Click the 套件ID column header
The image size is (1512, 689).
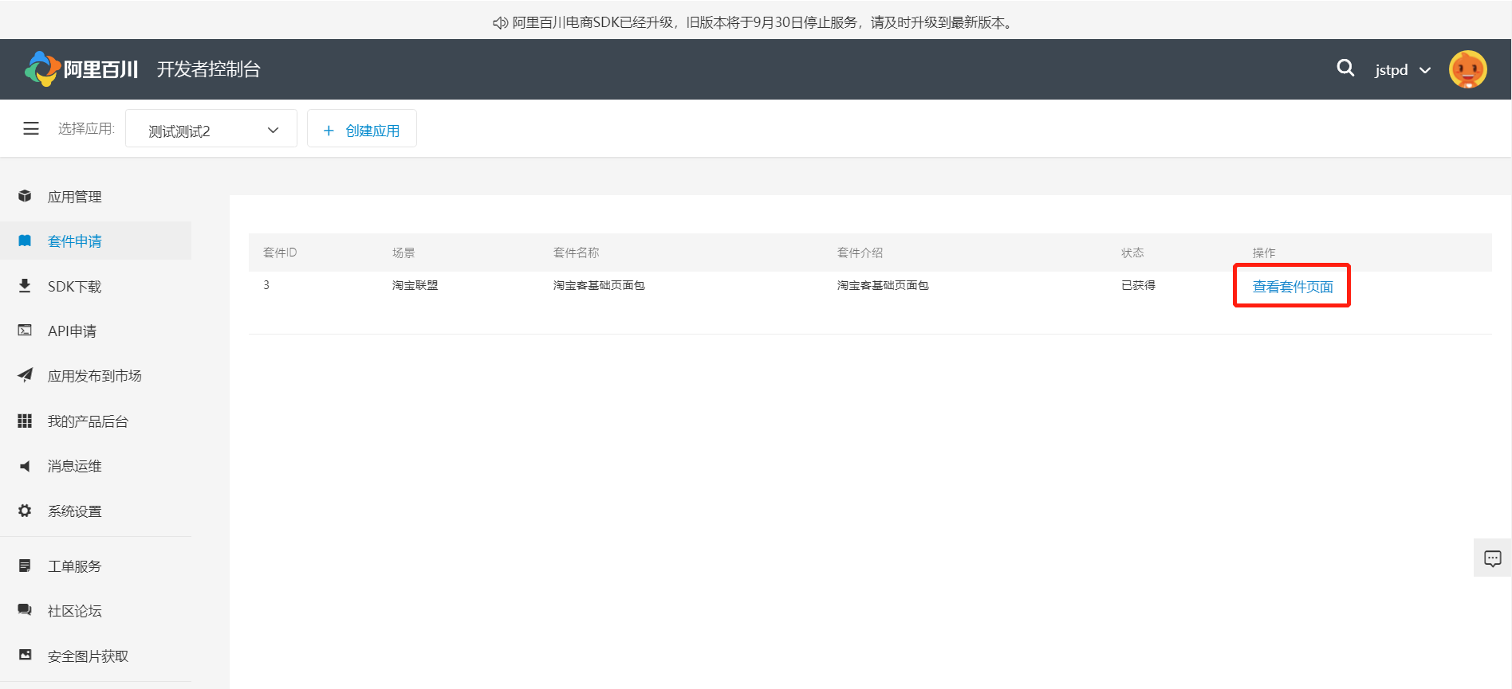click(x=280, y=253)
